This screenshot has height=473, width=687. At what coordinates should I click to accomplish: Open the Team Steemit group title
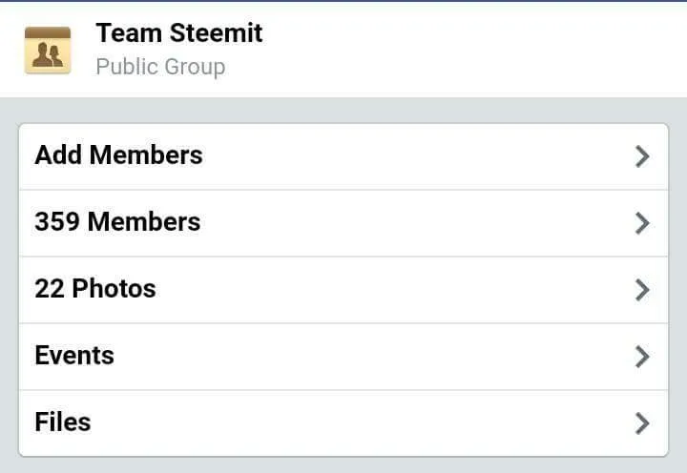pyautogui.click(x=179, y=32)
